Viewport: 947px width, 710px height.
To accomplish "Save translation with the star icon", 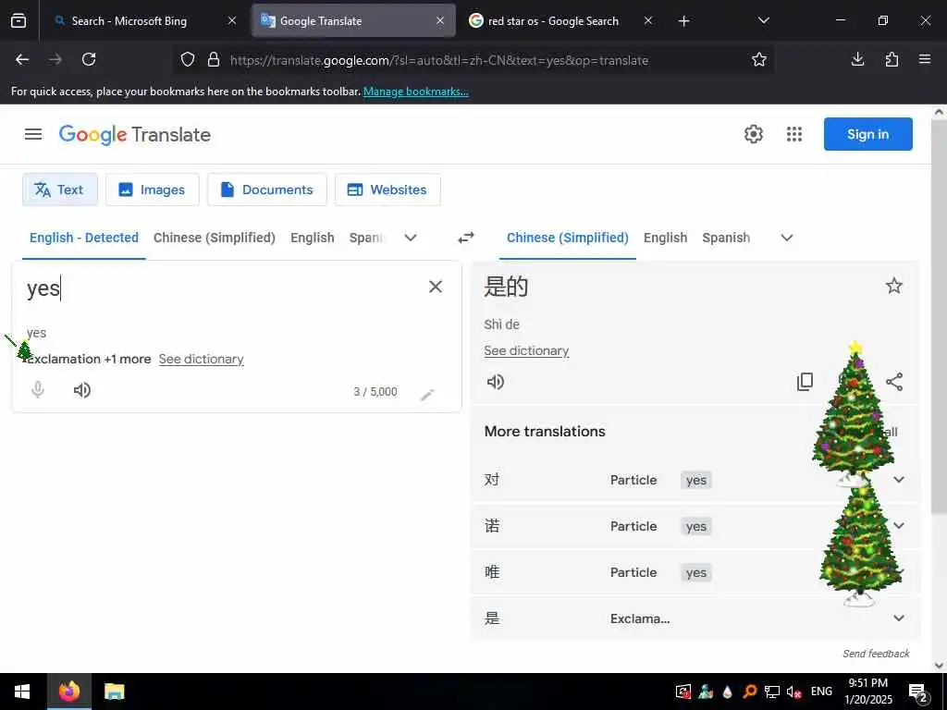I will click(x=894, y=286).
